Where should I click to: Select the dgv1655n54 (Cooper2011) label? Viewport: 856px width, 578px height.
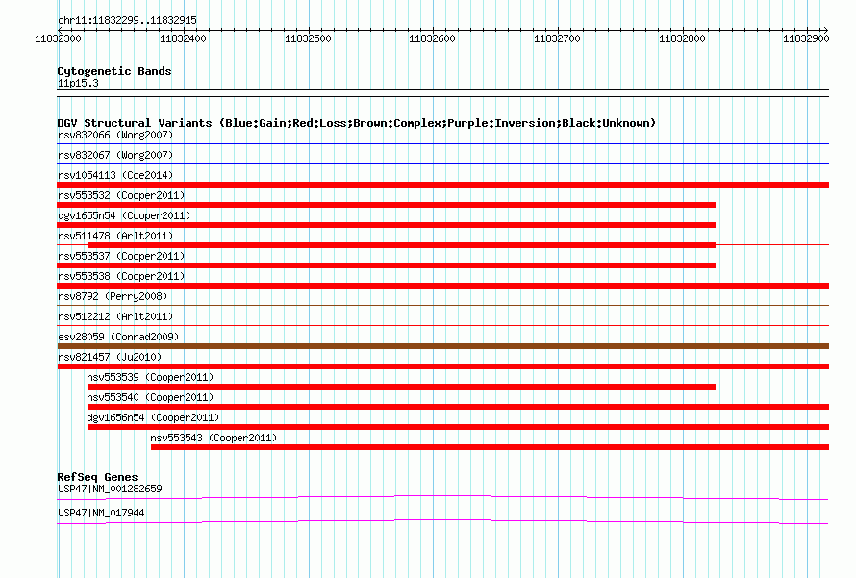[124, 215]
